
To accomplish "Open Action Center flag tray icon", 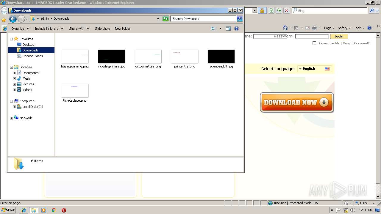I will point(338,210).
